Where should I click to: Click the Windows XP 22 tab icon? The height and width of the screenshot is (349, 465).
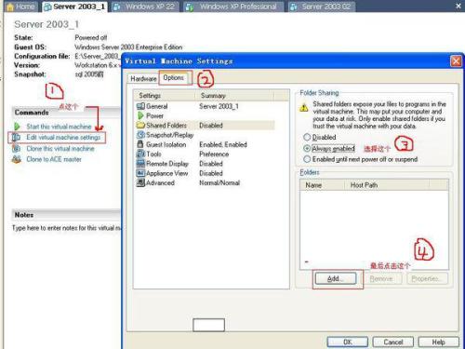[117, 7]
